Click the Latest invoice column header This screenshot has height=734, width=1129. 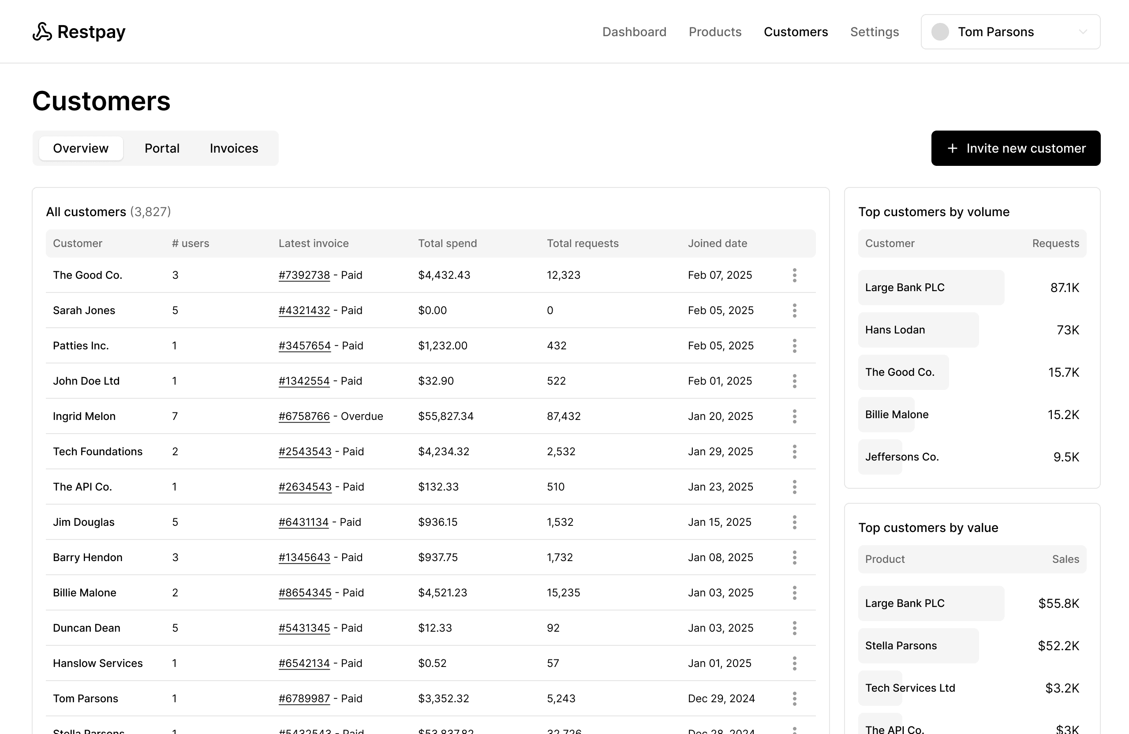[314, 243]
